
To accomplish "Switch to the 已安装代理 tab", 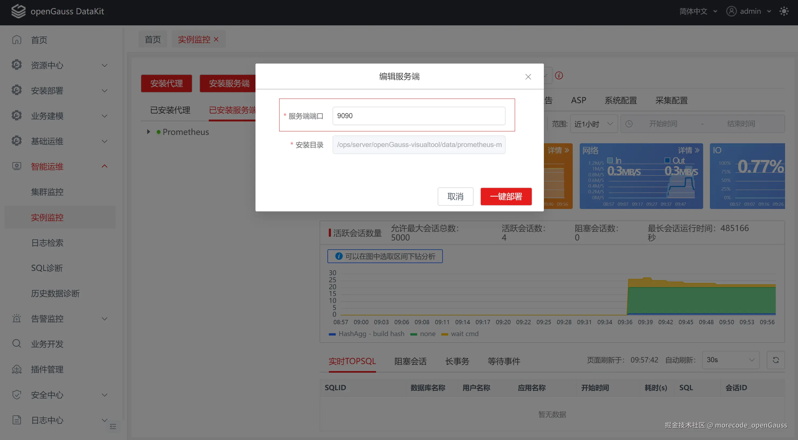I will point(170,110).
